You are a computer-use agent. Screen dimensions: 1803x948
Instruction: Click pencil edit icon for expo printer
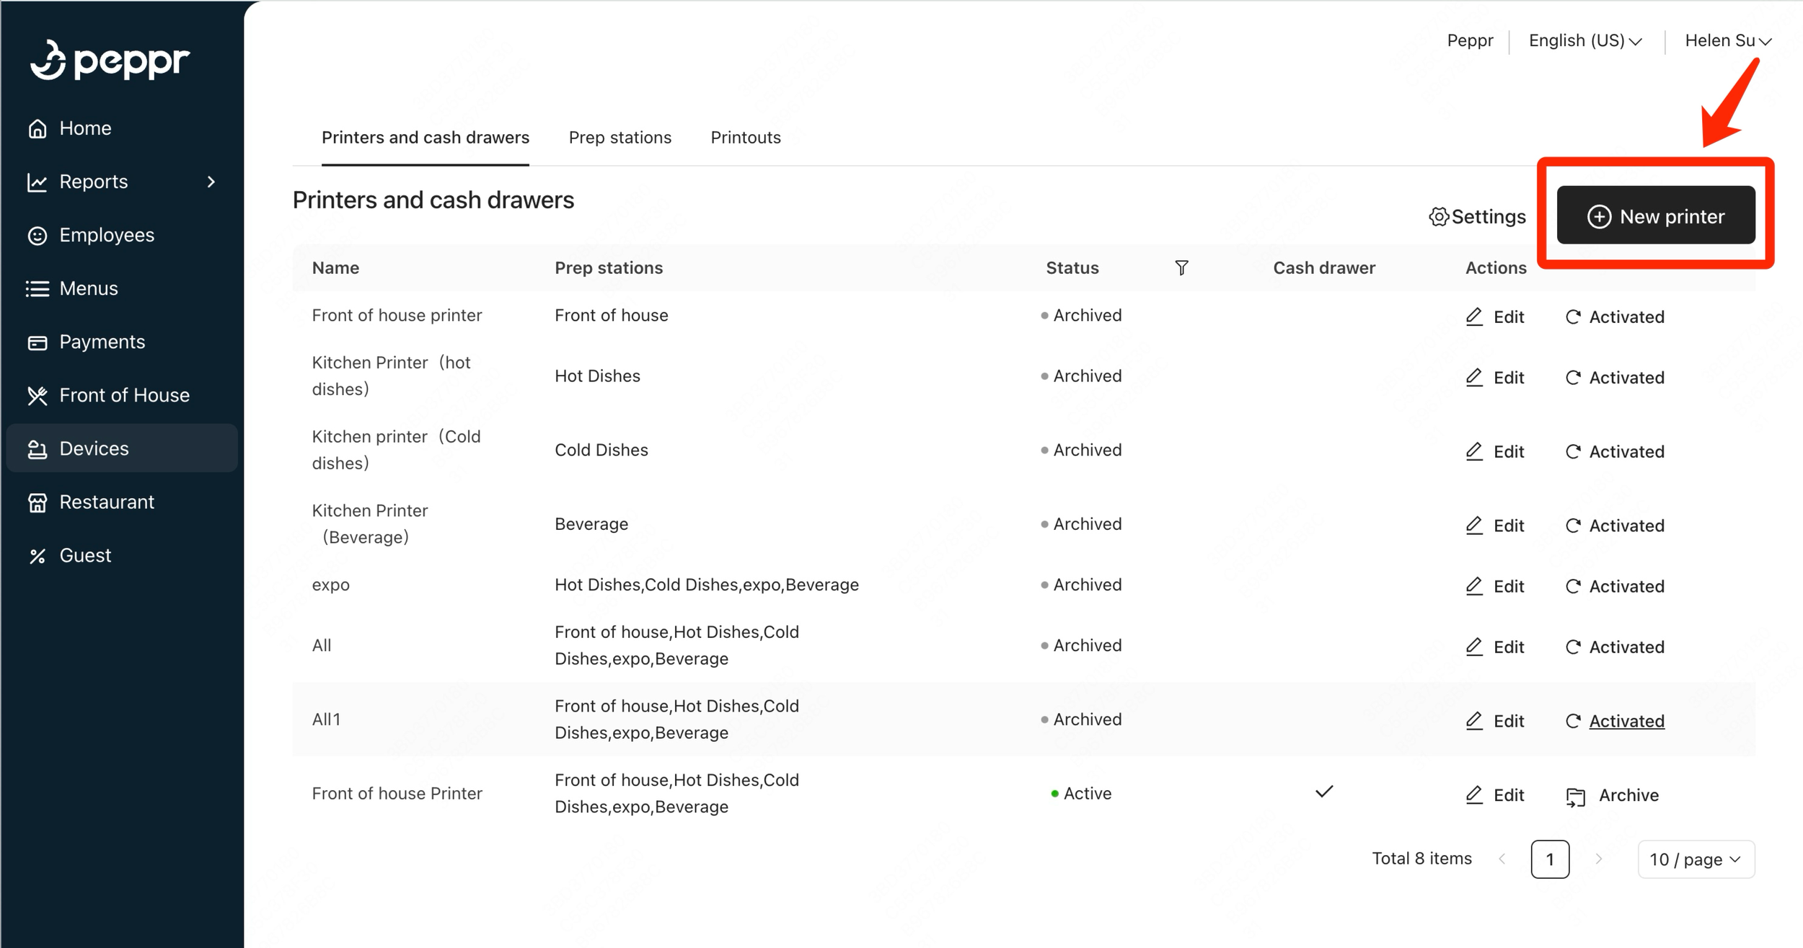click(1474, 586)
